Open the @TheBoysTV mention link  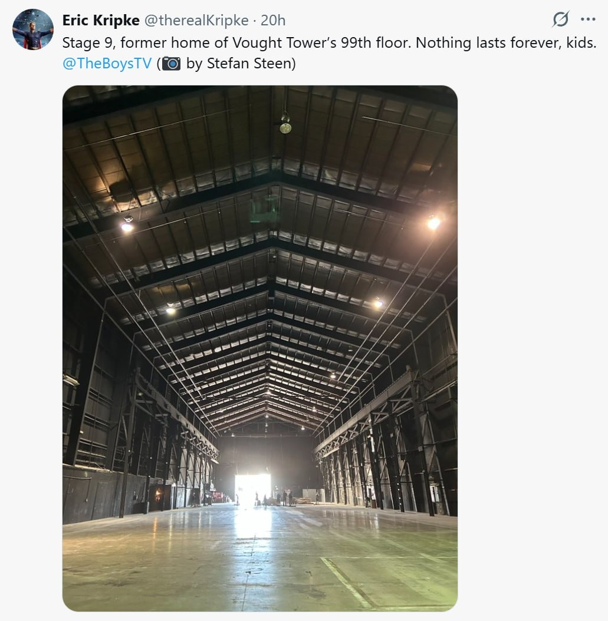coord(107,64)
